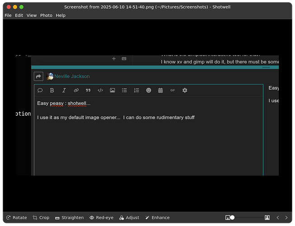The width and height of the screenshot is (295, 226).
Task: Minimize the window with yellow button
Action: [15, 7]
